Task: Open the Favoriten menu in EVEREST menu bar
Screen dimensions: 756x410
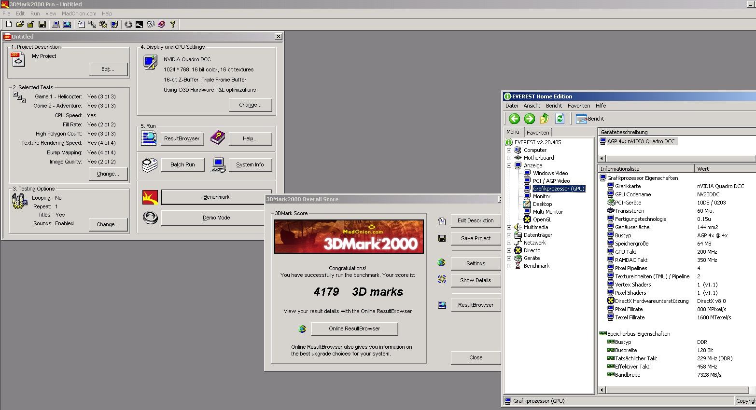Action: pos(579,106)
